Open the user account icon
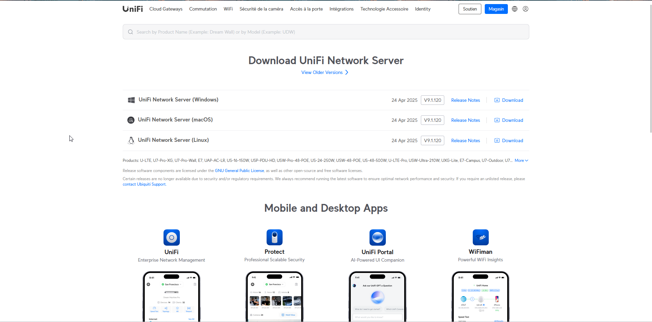 526,9
